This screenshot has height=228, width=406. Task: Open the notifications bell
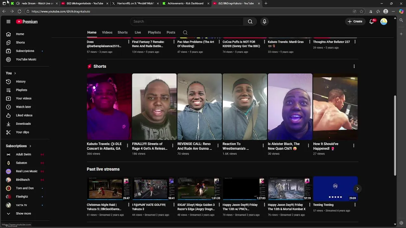coord(371,22)
